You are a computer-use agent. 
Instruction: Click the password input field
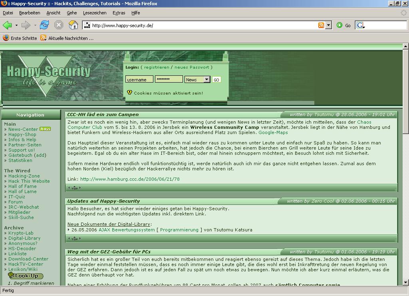(x=169, y=79)
